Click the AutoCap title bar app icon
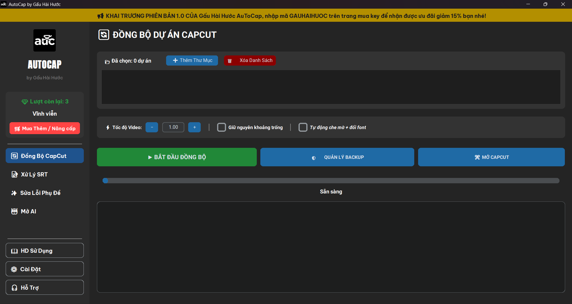The image size is (572, 304). click(x=4, y=4)
